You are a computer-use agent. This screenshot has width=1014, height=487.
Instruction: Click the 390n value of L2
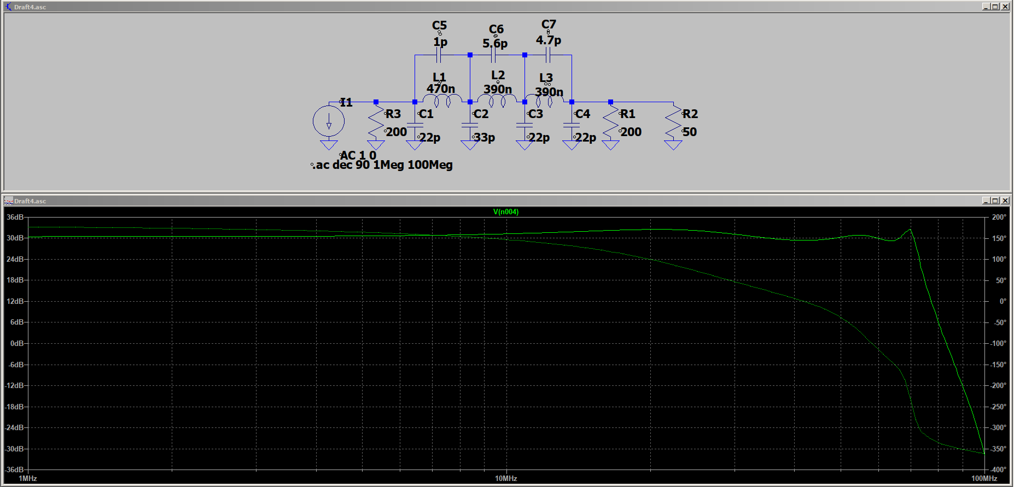click(x=498, y=89)
